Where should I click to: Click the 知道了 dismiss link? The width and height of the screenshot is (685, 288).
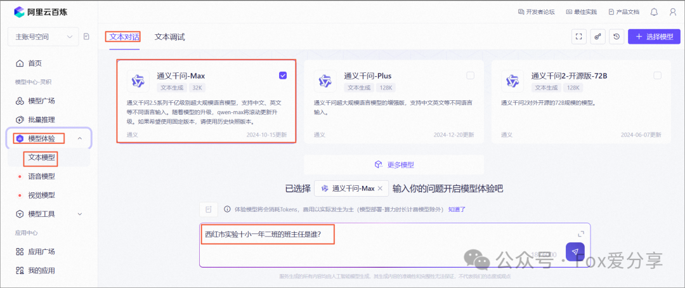coord(457,209)
